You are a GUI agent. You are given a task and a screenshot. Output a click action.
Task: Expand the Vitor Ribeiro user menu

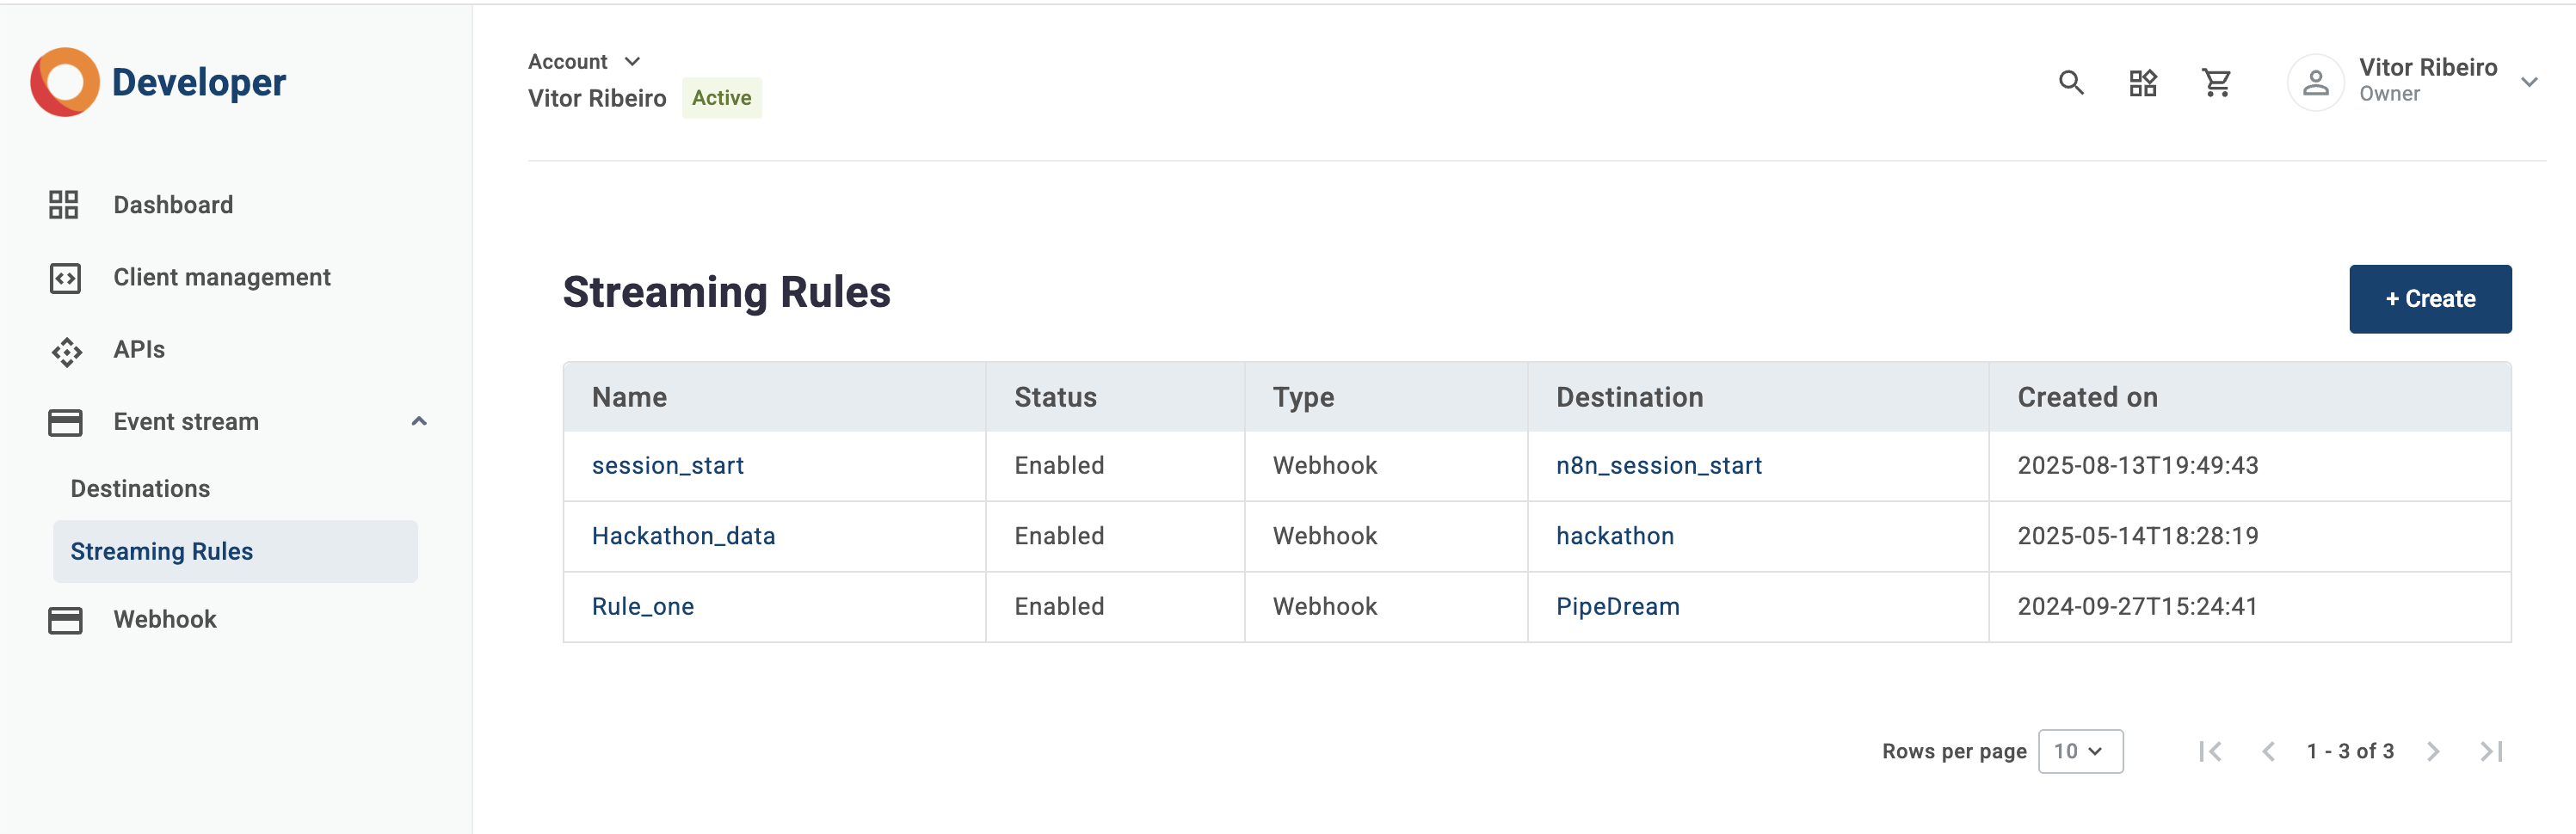pos(2529,83)
